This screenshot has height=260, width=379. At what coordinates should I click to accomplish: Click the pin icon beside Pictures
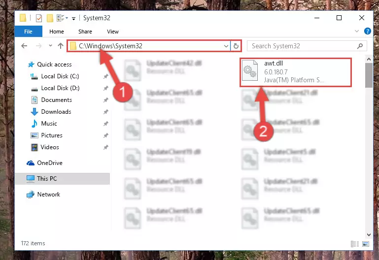point(105,136)
